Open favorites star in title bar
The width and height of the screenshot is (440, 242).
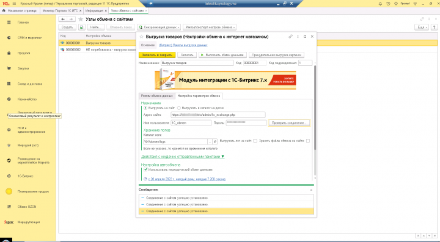pos(396,4)
